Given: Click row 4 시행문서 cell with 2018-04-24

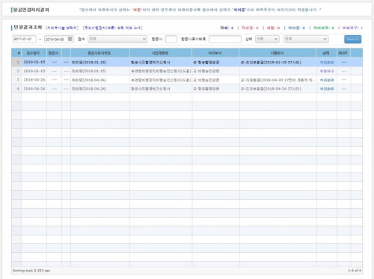Looking at the screenshot, I should [x=278, y=89].
